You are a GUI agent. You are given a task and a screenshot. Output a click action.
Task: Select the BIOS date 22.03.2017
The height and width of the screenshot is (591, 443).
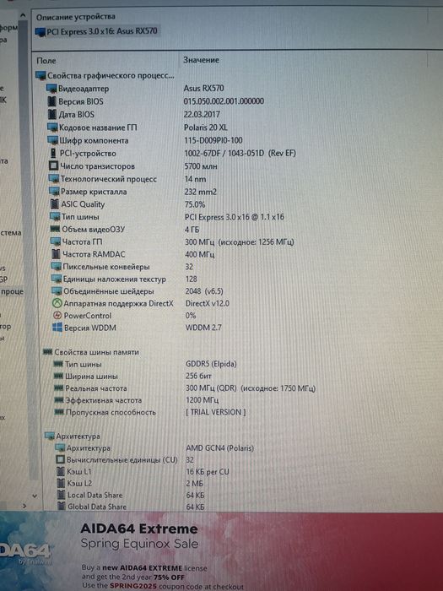click(x=203, y=114)
